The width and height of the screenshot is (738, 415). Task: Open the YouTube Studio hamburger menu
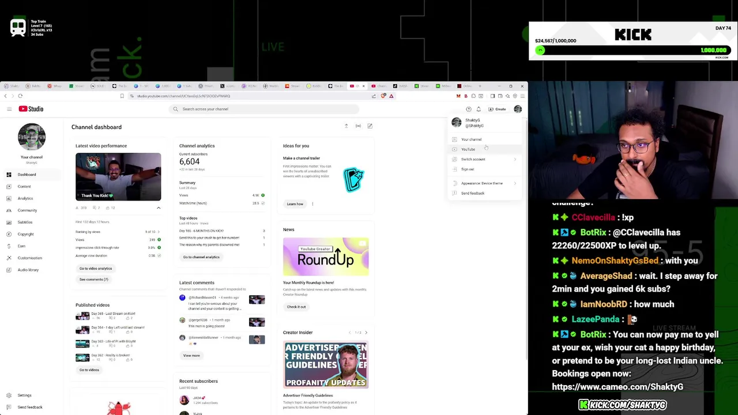[x=9, y=109]
